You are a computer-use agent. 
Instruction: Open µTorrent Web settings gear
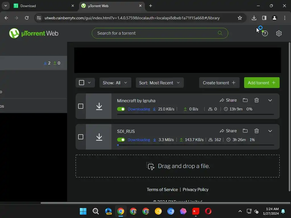279,33
